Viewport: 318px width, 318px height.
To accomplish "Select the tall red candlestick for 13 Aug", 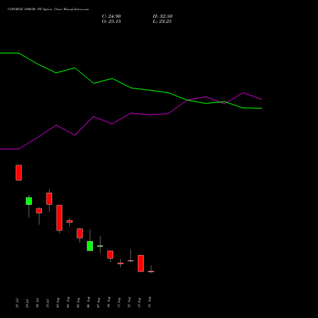I will click(141, 263).
